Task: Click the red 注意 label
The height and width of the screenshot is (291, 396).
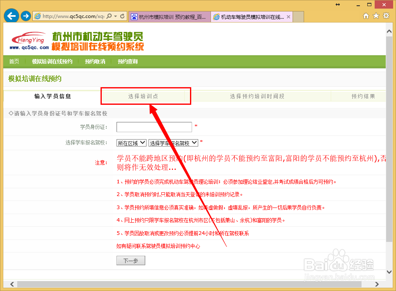Action: pyautogui.click(x=101, y=163)
